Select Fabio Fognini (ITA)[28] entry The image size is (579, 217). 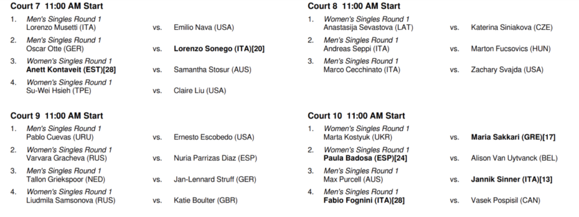364,201
